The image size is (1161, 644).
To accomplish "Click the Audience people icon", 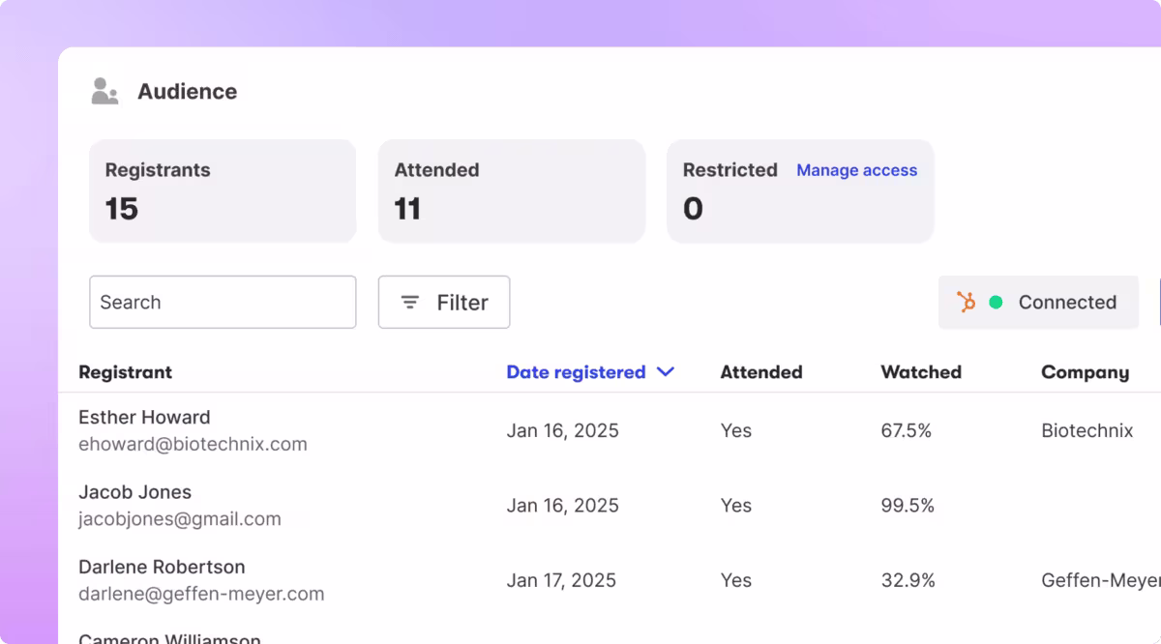I will 104,92.
